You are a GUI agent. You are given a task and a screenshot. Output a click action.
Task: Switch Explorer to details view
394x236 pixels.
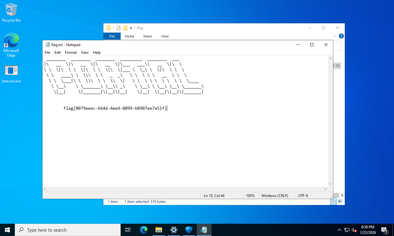(334, 202)
